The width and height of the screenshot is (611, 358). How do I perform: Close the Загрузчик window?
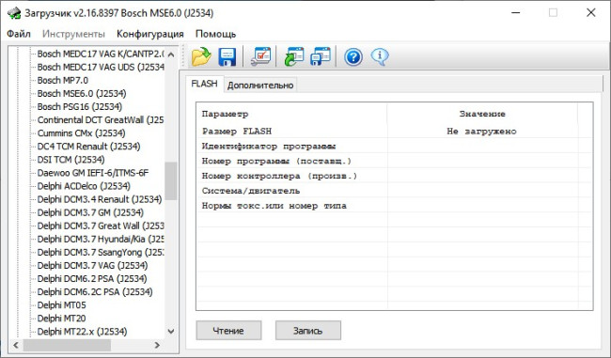pos(590,13)
